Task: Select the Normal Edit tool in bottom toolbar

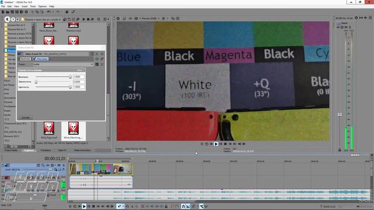Action: pyautogui.click(x=119, y=206)
